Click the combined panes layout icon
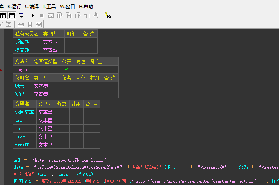279x185 pixels. 21,16
